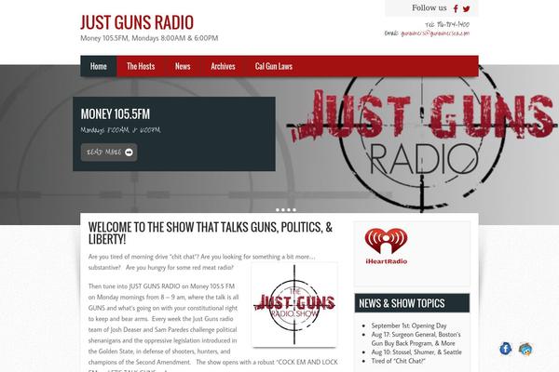559x372 pixels.
Task: Click the 'Welcome to the show' heading
Action: (x=211, y=233)
